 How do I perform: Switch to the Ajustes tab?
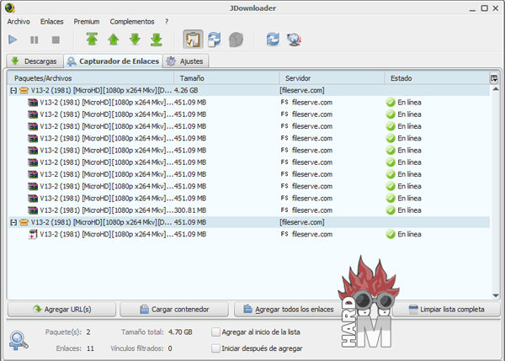(186, 61)
